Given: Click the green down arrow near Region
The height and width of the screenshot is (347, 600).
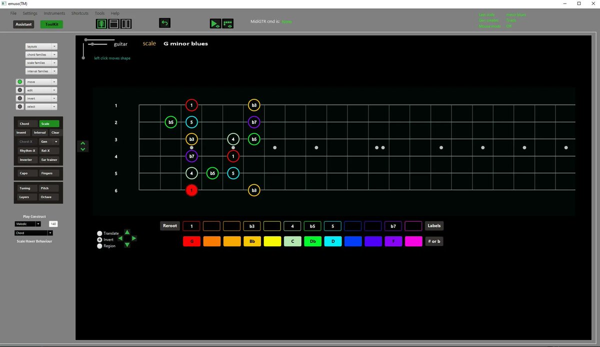Looking at the screenshot, I should tap(127, 245).
